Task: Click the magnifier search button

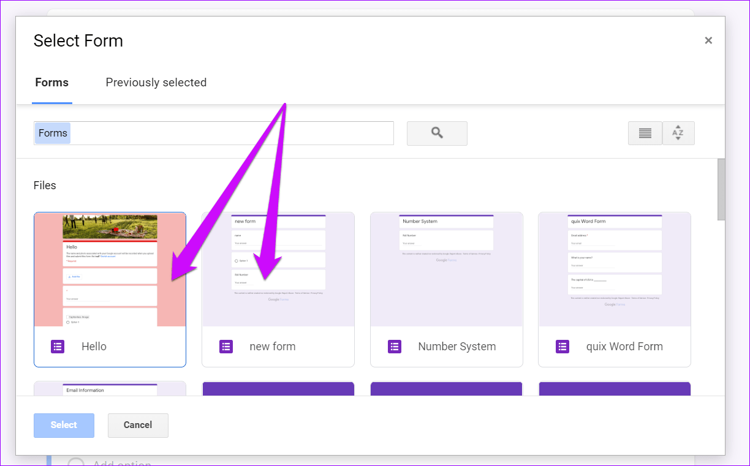Action: 437,133
